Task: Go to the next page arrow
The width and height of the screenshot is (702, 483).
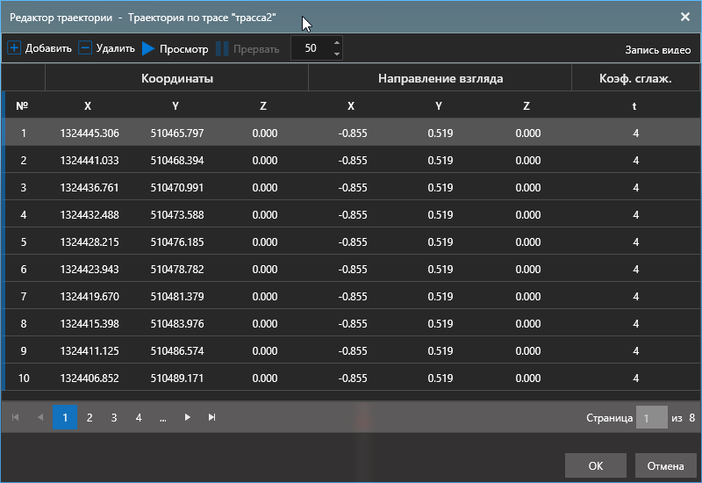Action: click(187, 417)
